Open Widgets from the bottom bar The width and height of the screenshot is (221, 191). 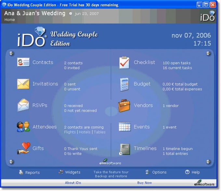(73, 172)
